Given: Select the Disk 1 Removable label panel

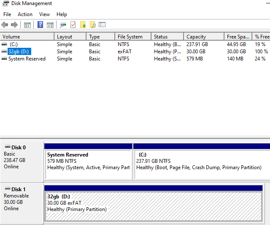Looking at the screenshot, I should pyautogui.click(x=22, y=203).
